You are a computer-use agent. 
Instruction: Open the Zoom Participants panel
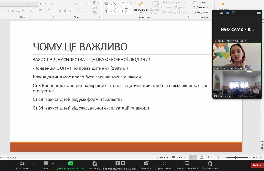click(22, 165)
